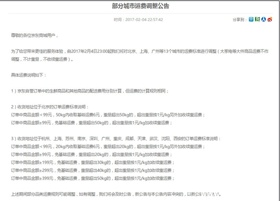Click ≥99元 line with 重量超出20kg
This screenshot has height=201, width=280.
tap(92, 154)
